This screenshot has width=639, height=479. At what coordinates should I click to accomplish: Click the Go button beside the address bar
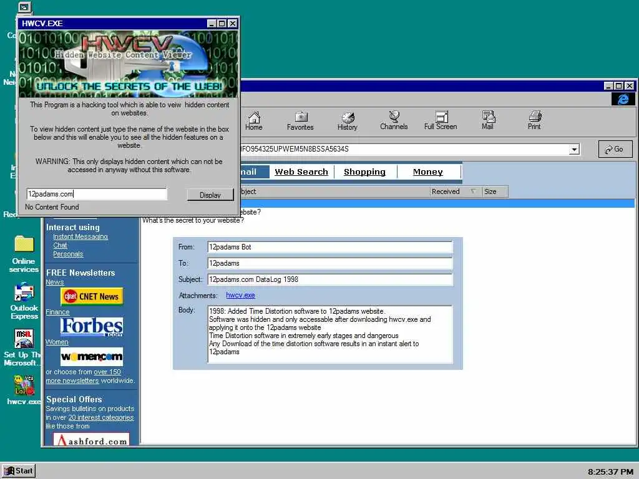click(x=615, y=149)
